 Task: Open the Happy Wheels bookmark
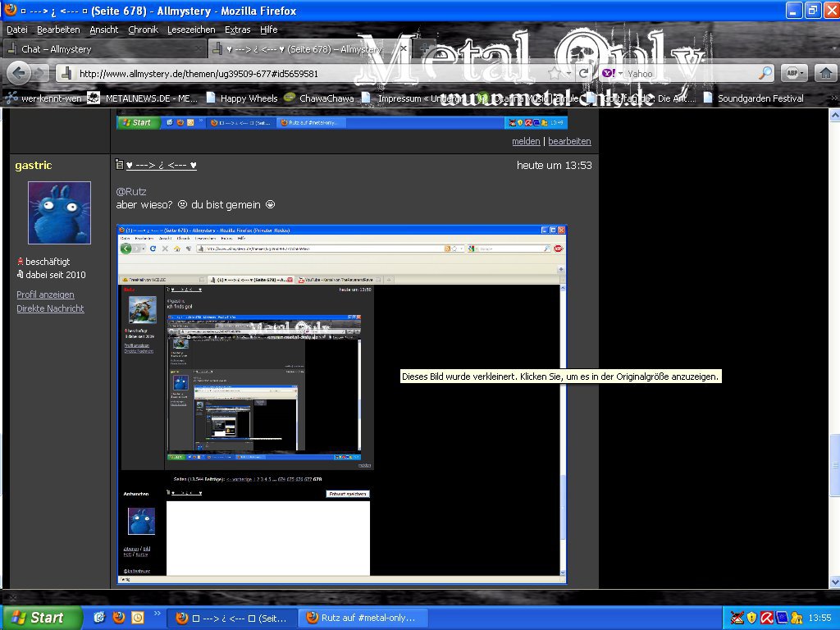[x=242, y=98]
